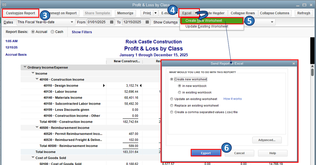The height and width of the screenshot is (165, 316).
Task: Collapse 40500 Reimbursement Income rows
Action: (x=37, y=127)
